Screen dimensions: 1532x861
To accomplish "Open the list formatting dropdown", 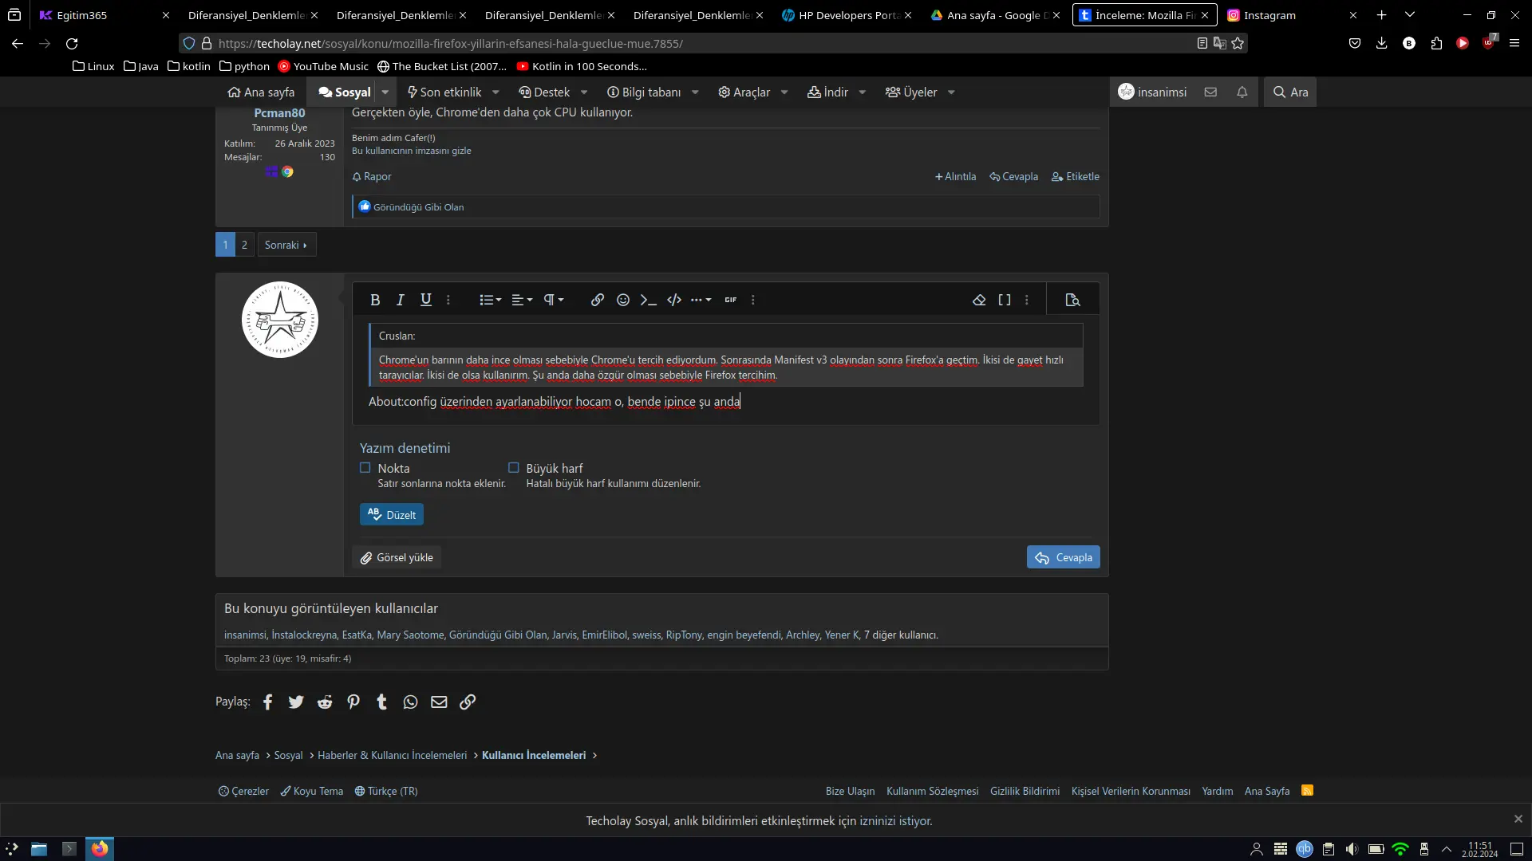I will (490, 300).
